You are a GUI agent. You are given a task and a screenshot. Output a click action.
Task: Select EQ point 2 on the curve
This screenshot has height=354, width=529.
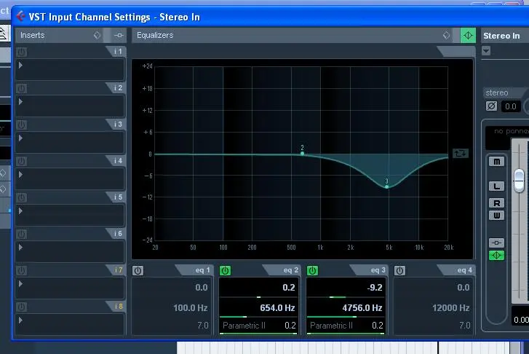pos(302,154)
